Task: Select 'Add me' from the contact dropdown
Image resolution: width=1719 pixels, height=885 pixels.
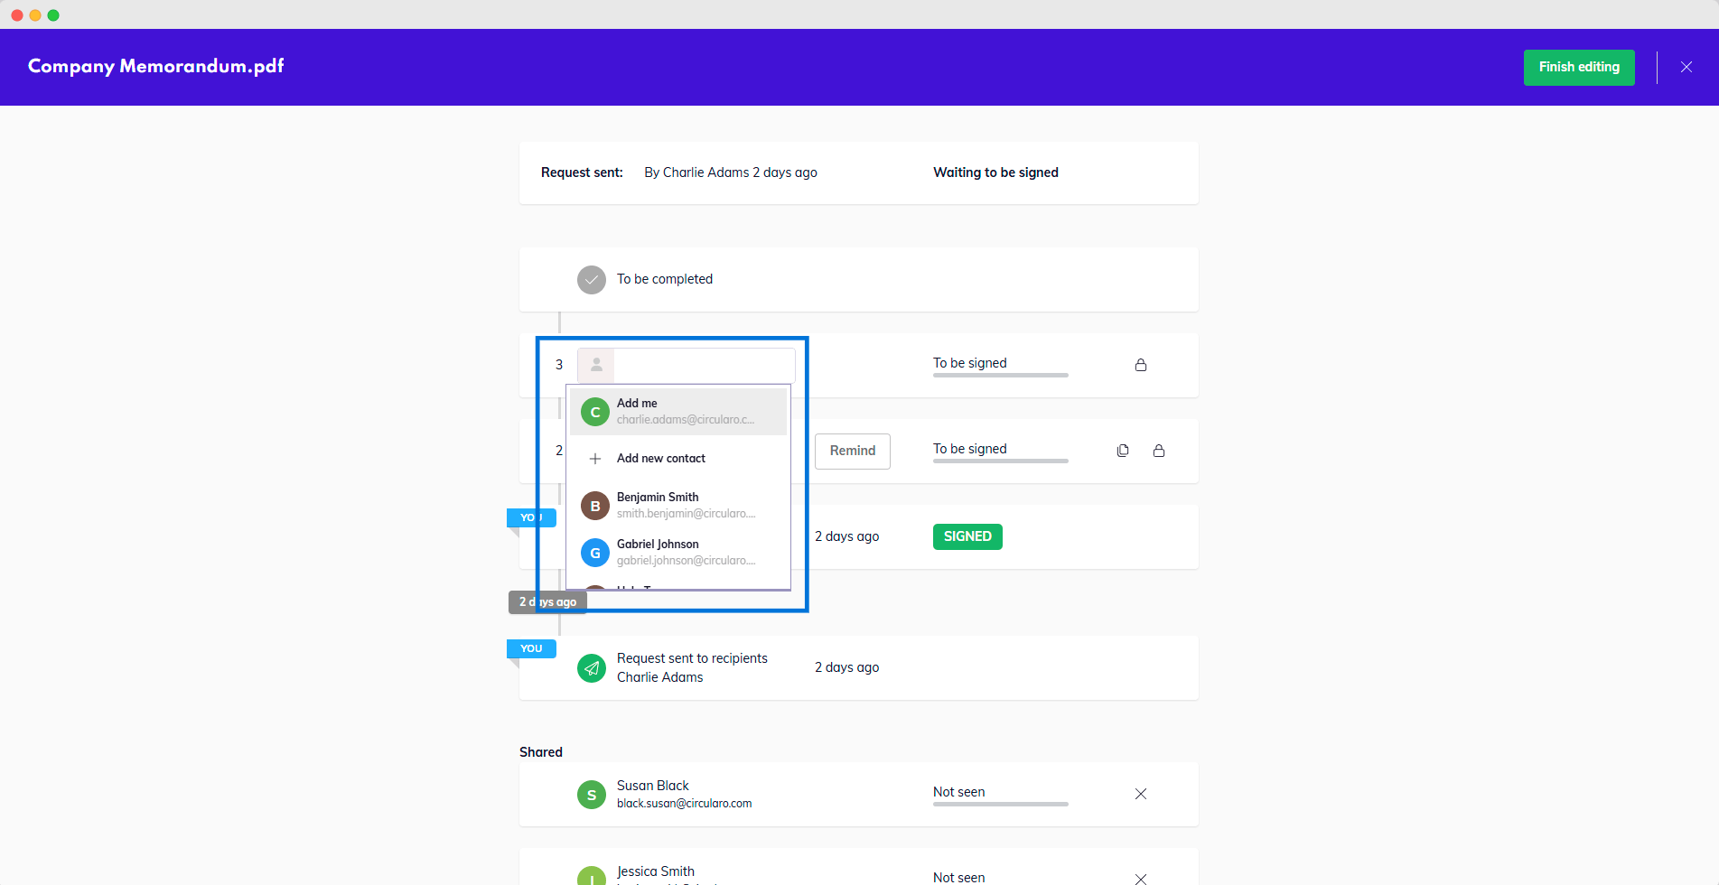Action: [x=678, y=412]
